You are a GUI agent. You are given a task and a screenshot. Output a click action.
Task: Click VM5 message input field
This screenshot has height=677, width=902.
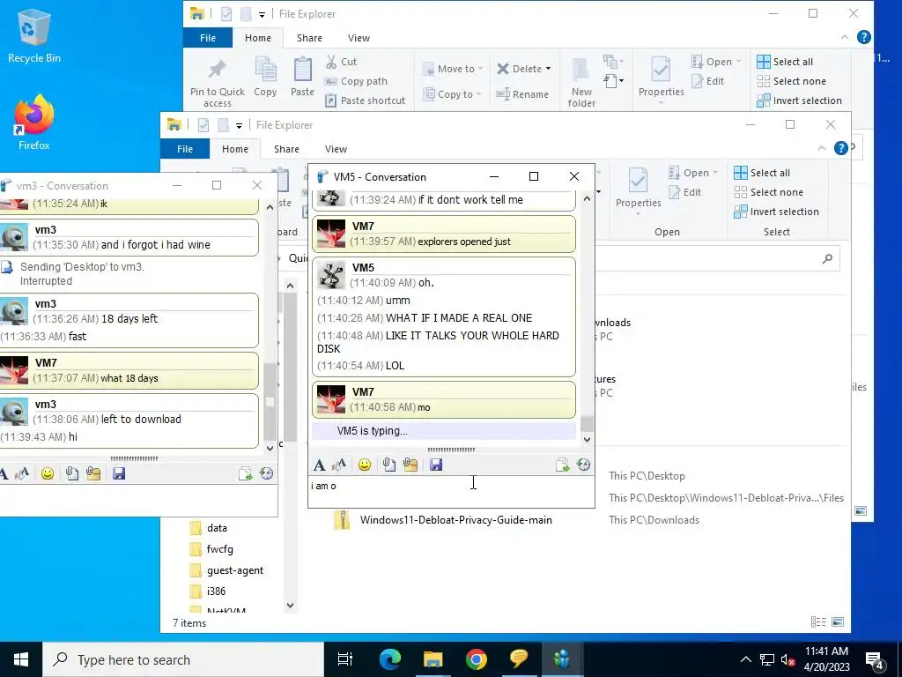[x=451, y=490]
